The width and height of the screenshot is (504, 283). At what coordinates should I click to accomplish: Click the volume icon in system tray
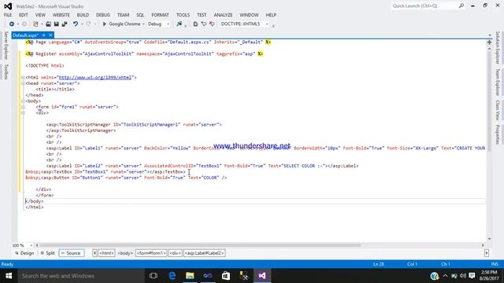click(463, 276)
